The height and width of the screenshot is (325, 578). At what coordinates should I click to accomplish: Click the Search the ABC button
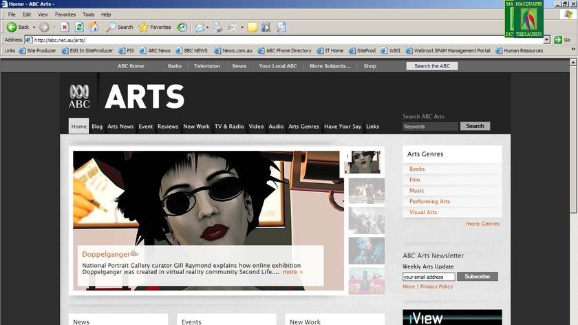[x=432, y=66]
